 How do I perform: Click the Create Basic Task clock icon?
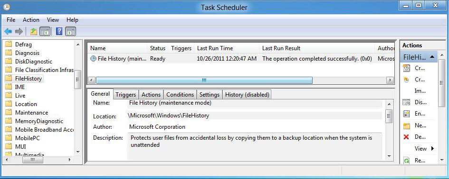(406, 68)
